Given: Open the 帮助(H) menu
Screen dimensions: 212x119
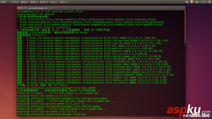Looking at the screenshot, I should 64,2.
